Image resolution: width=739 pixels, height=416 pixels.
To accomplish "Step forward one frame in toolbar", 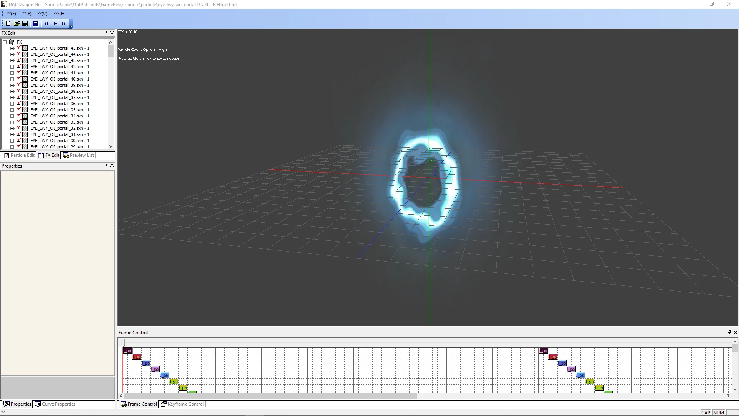I will (x=64, y=23).
